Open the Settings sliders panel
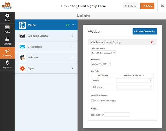The height and width of the screenshot is (131, 166). pos(7,41)
